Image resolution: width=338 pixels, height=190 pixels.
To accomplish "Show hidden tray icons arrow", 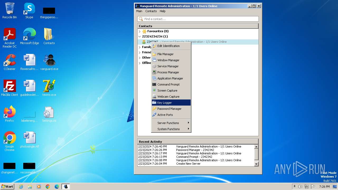I will pos(294,186).
